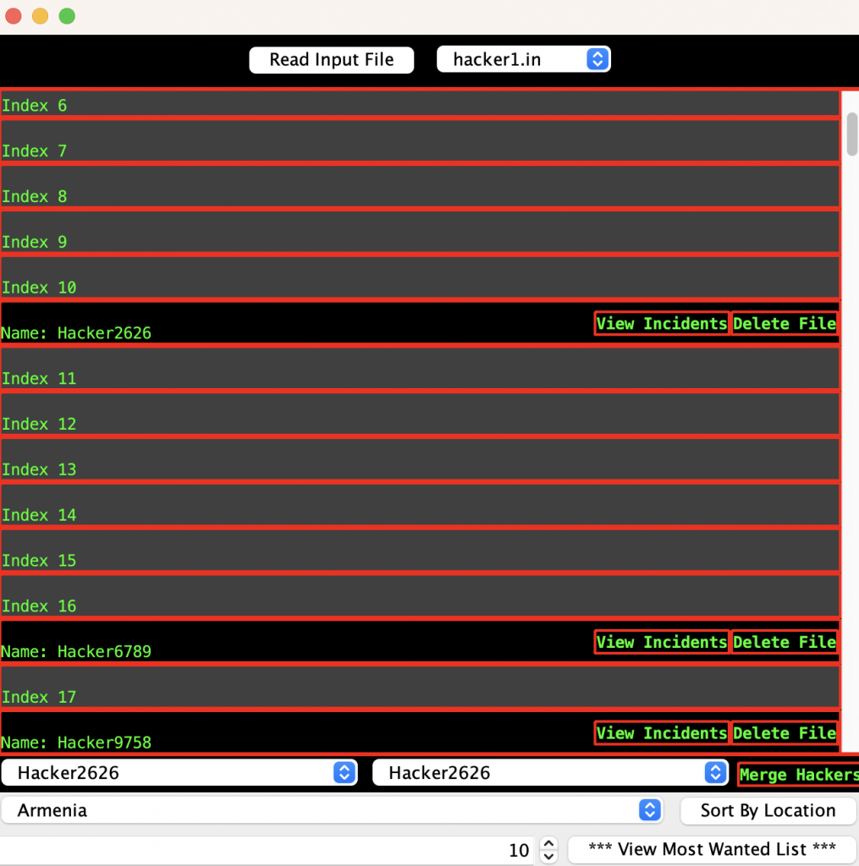Increase the most wanted count stepper
859x866 pixels.
coord(548,843)
